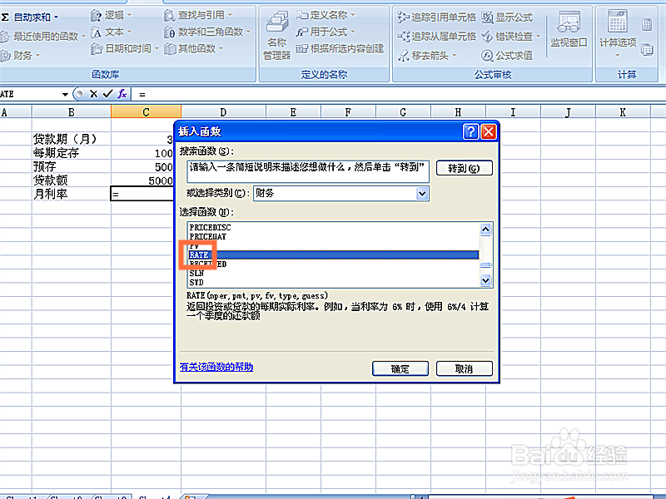Select cell labeled 每期定存
The width and height of the screenshot is (666, 499).
point(72,153)
